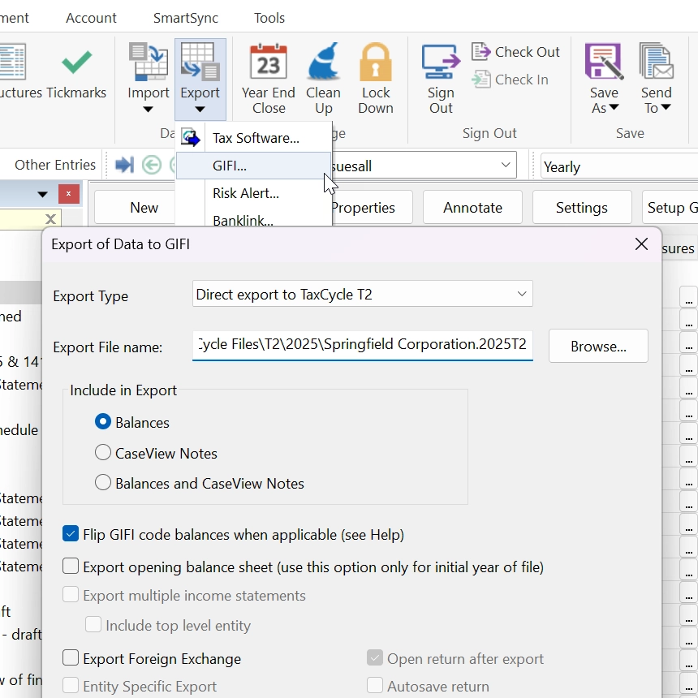Check Export Foreign Exchange
This screenshot has height=698, width=698.
pyautogui.click(x=71, y=657)
